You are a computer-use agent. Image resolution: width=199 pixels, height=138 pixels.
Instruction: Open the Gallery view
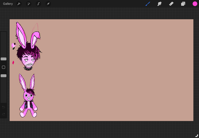tap(8, 4)
